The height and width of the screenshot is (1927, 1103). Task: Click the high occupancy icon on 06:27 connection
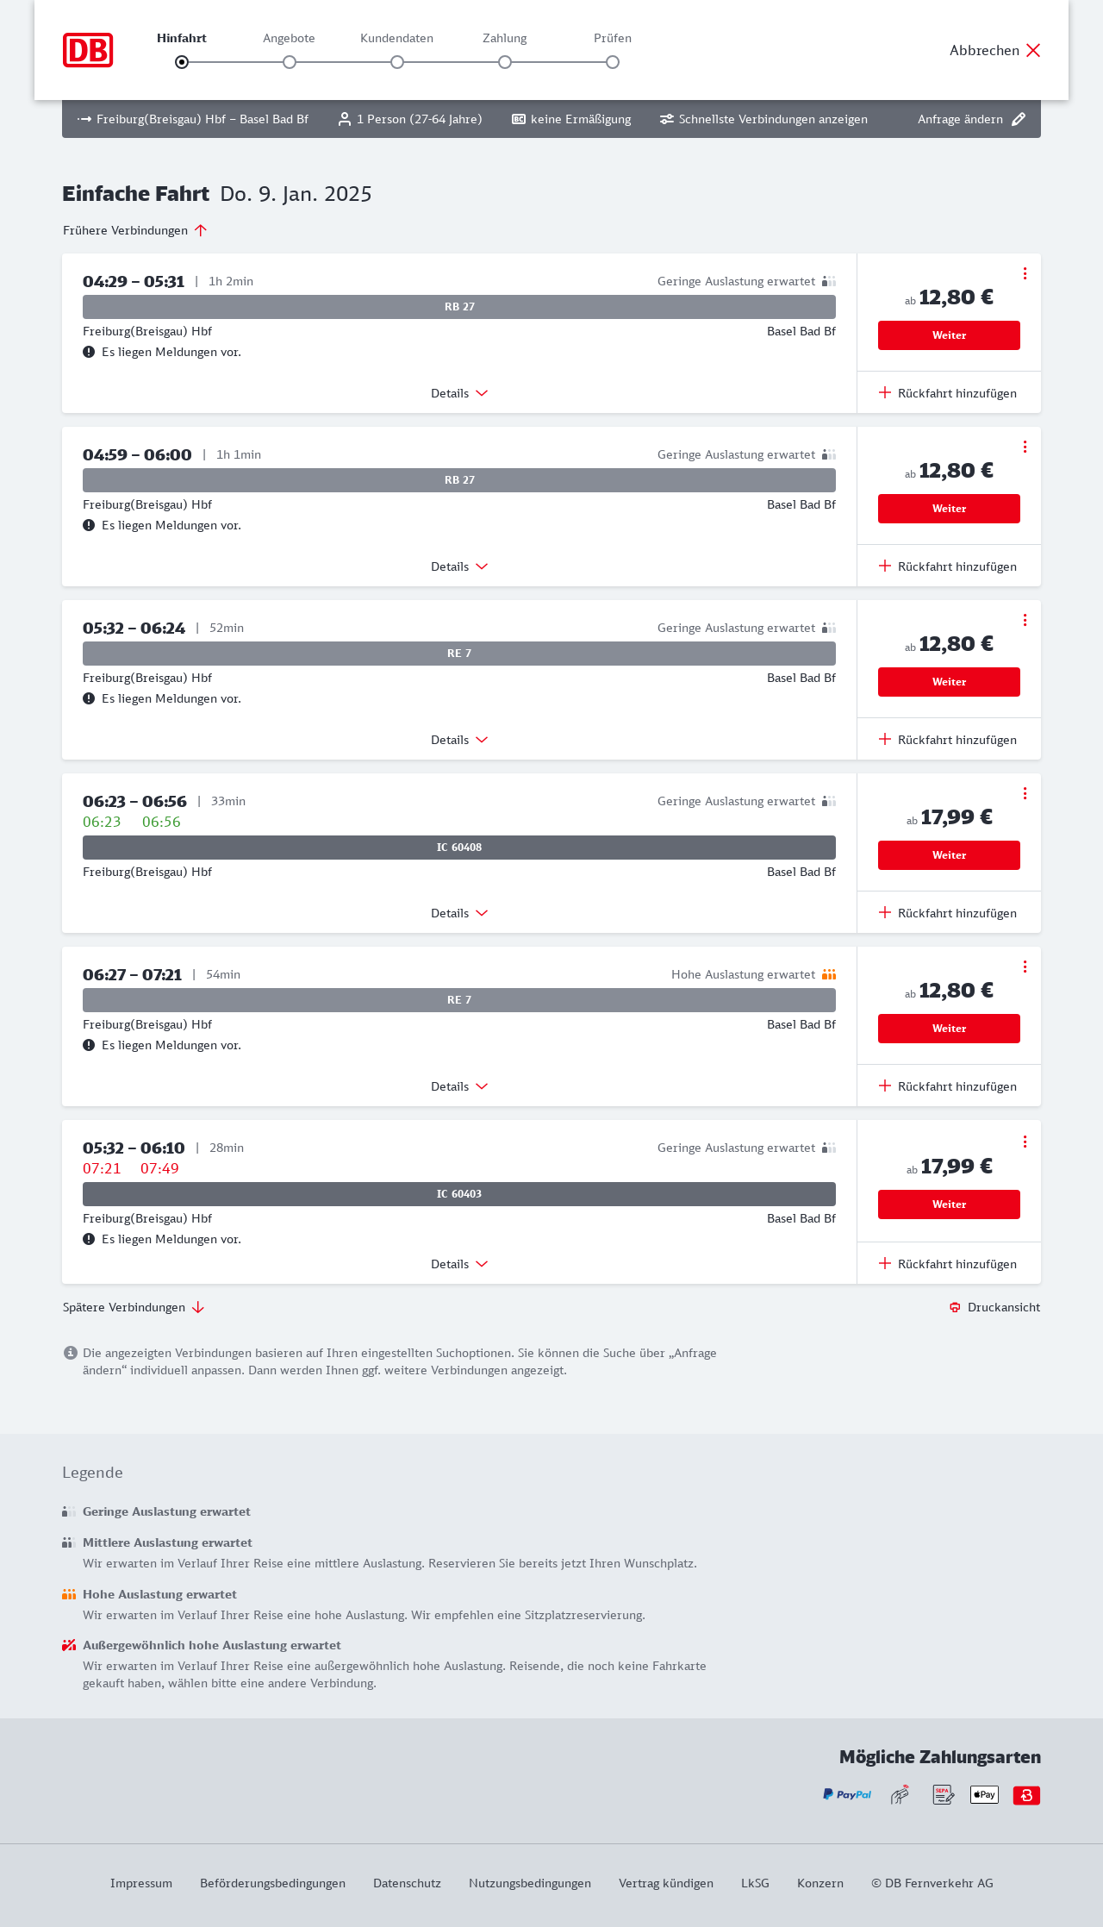tap(829, 974)
